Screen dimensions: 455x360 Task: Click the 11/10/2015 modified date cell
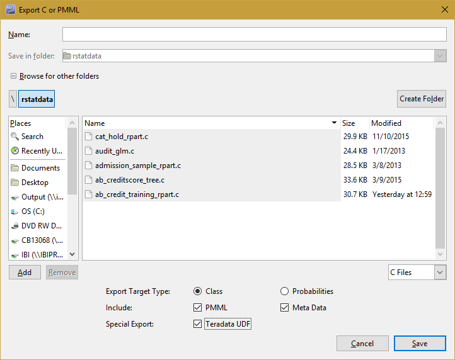click(x=391, y=136)
